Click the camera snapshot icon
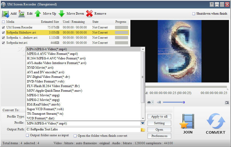Screen dimensions: 231x147 [x=149, y=102]
